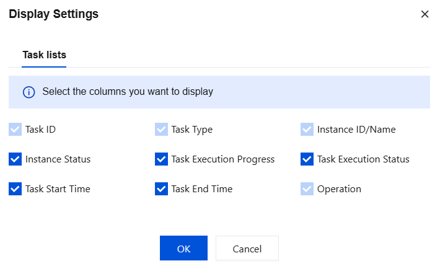Toggle the Task ID checkbox
Image resolution: width=440 pixels, height=266 pixels.
click(15, 130)
